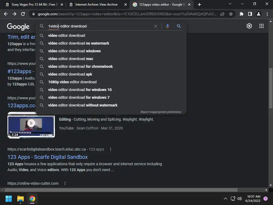Click "Report inappropriate predictions" link
The image size is (273, 205).
(161, 112)
